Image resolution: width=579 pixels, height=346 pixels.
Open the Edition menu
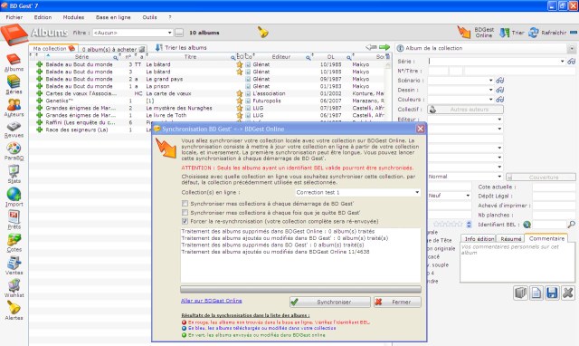[43, 17]
